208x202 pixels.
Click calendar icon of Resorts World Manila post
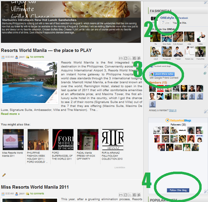pyautogui.click(x=3, y=57)
